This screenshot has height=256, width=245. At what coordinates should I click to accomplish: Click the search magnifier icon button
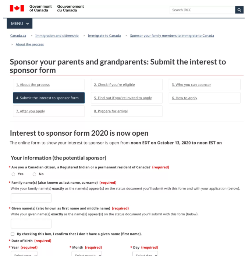tap(239, 10)
